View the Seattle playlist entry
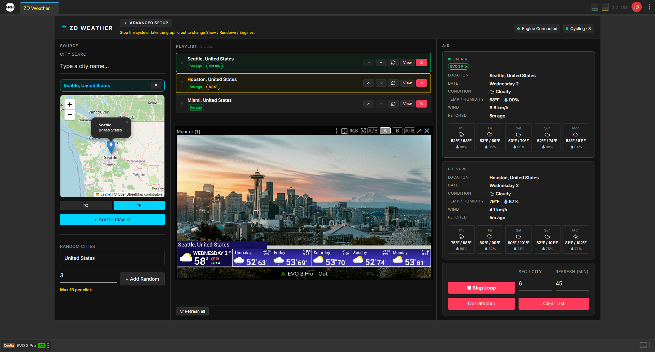 tap(407, 62)
